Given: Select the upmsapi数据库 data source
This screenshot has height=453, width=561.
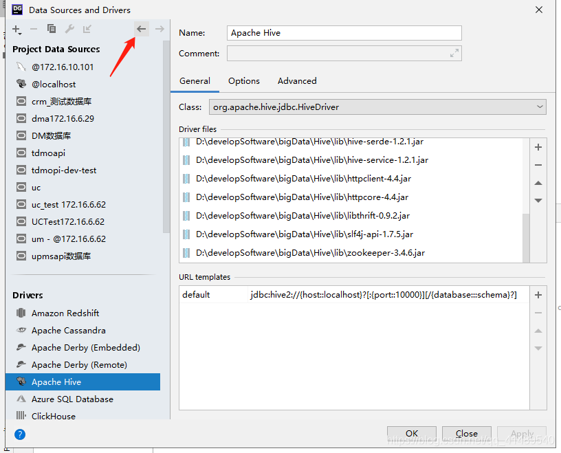Looking at the screenshot, I should pyautogui.click(x=84, y=256).
